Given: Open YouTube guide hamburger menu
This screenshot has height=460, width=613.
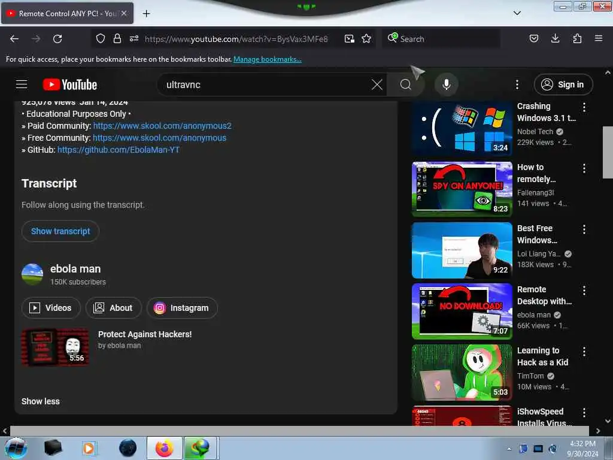Looking at the screenshot, I should click(22, 84).
